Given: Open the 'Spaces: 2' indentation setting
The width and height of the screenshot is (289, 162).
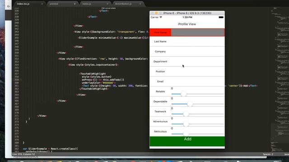Looking at the screenshot, I should tap(268, 154).
